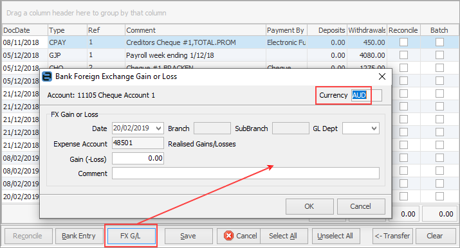Click the SubBranch input field
Image resolution: width=460 pixels, height=248 pixels.
(x=290, y=128)
